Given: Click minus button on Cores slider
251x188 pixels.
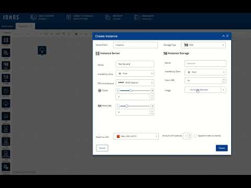Looking at the screenshot, I should pyautogui.click(x=118, y=90).
